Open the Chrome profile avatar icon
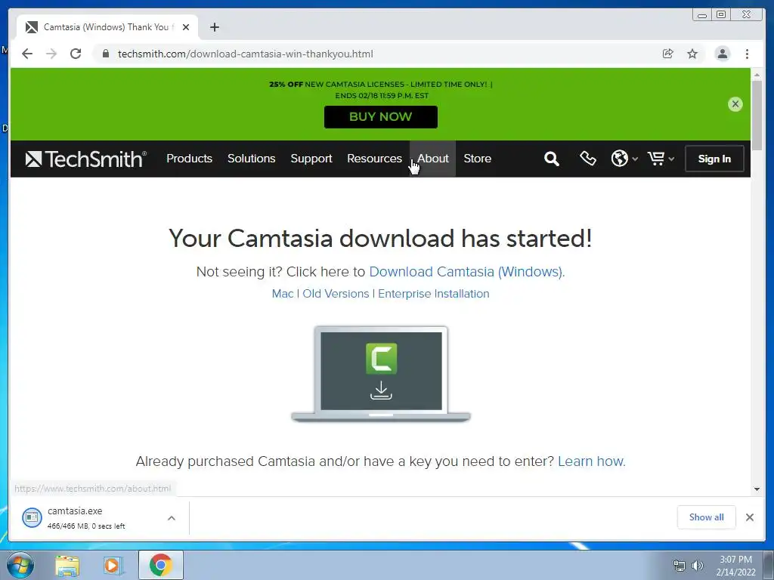This screenshot has width=774, height=580. tap(722, 54)
